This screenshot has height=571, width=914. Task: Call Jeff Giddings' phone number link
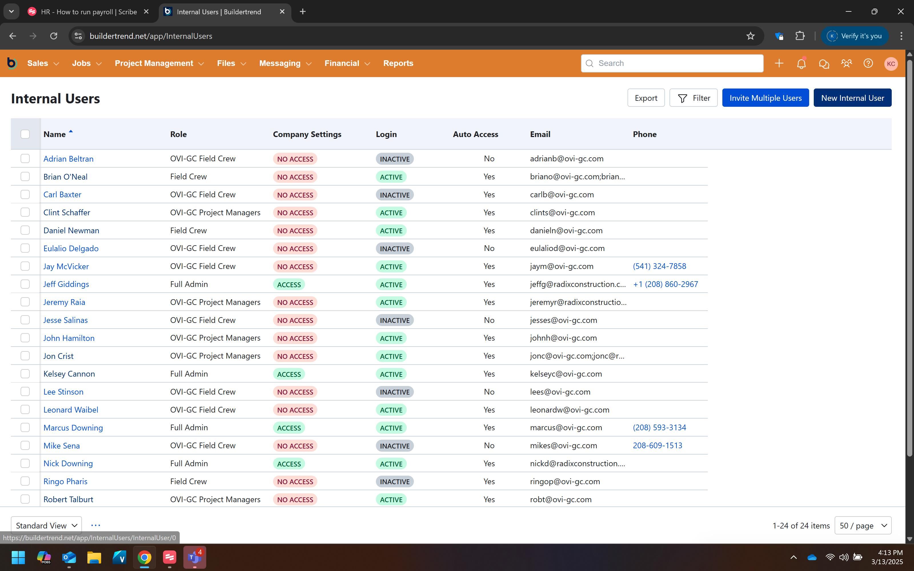[x=666, y=284]
